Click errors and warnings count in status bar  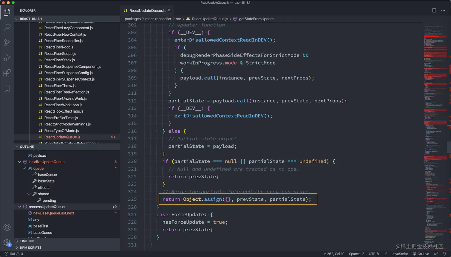click(14, 254)
